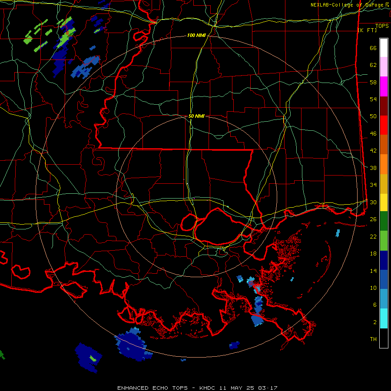Click the 66 legend value
The height and width of the screenshot is (391, 391).
[373, 48]
